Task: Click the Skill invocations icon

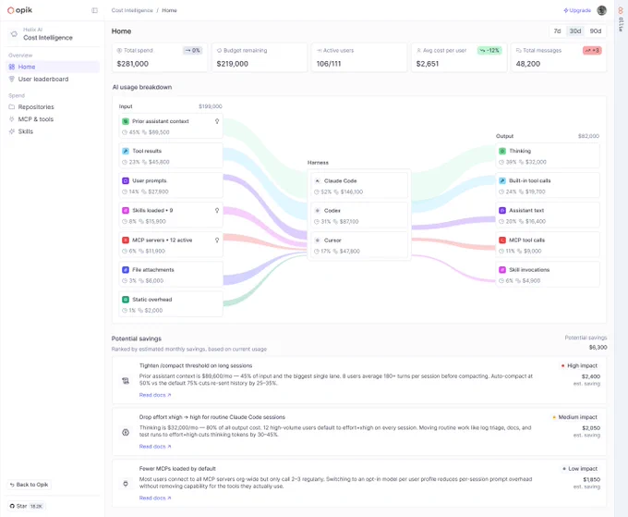Action: 502,269
